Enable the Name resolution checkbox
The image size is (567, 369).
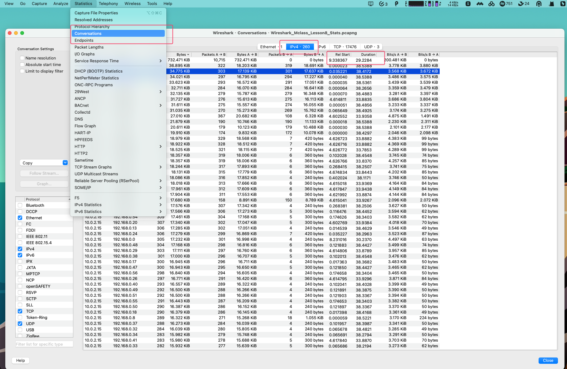(x=22, y=58)
